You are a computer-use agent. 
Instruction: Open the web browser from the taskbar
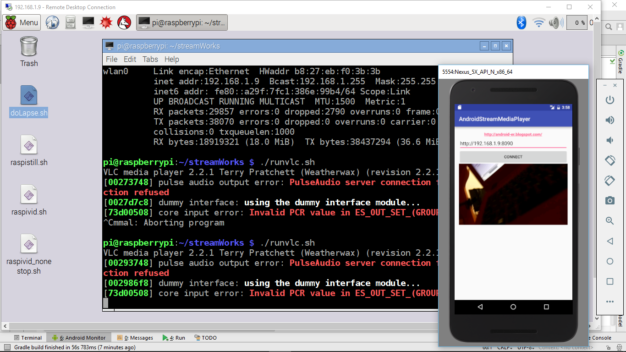(x=52, y=22)
